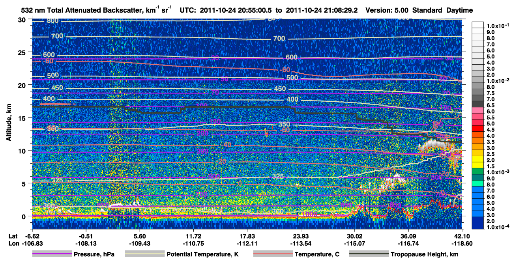
Task: Click latitude value '23.93'
Action: [x=301, y=237]
